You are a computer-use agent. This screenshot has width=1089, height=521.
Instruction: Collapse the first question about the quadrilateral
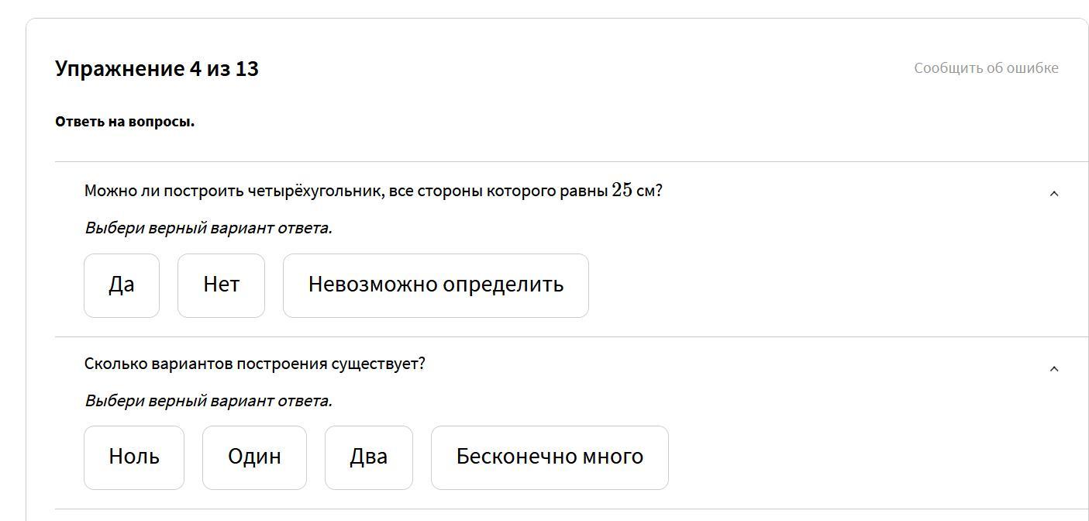click(x=1053, y=193)
